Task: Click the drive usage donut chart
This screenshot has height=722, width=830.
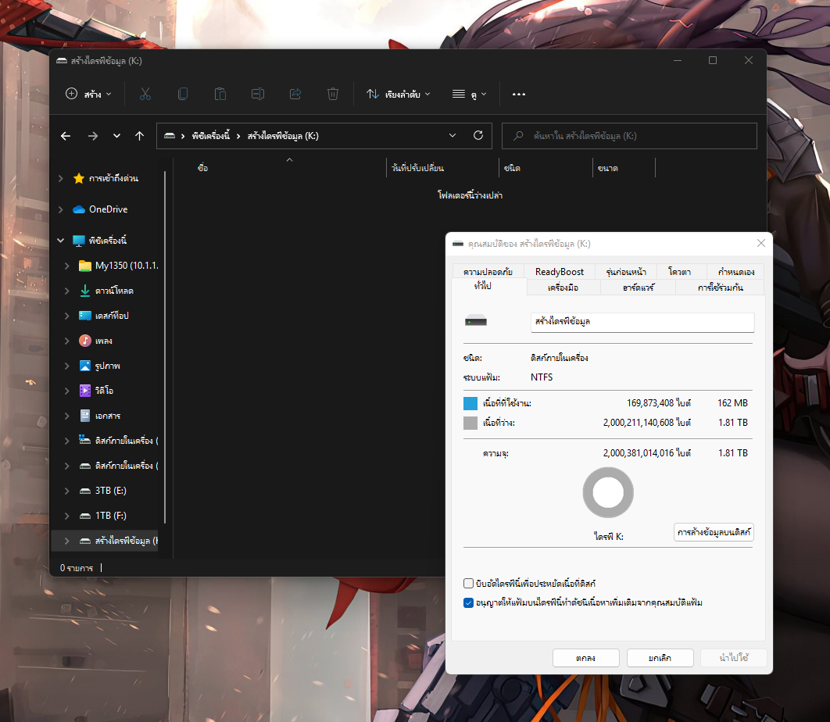Action: pyautogui.click(x=608, y=492)
